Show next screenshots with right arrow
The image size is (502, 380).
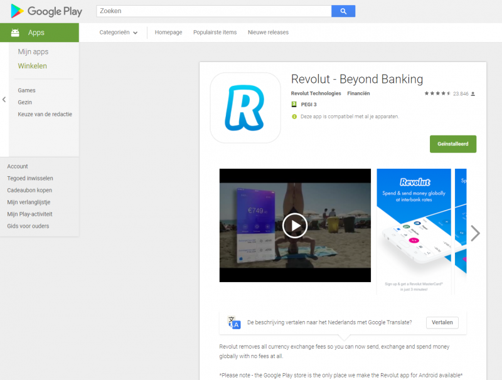pyautogui.click(x=475, y=233)
